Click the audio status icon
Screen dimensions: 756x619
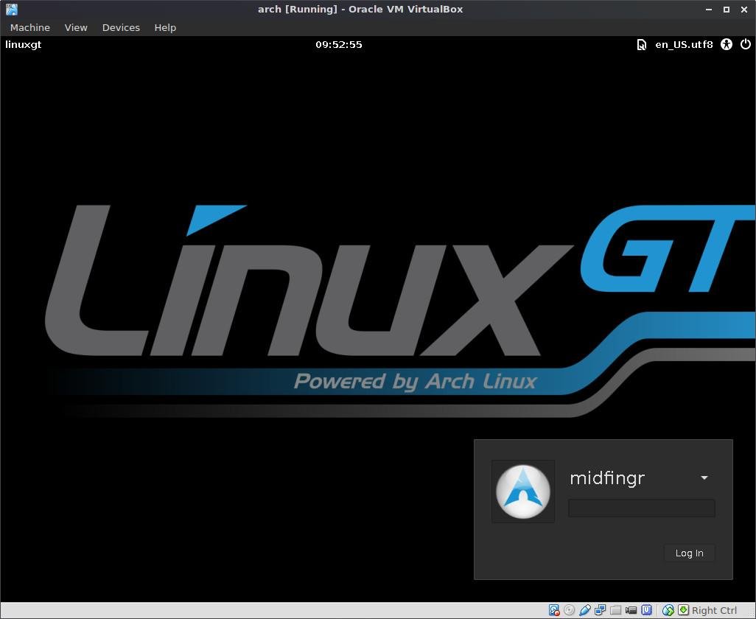click(585, 610)
